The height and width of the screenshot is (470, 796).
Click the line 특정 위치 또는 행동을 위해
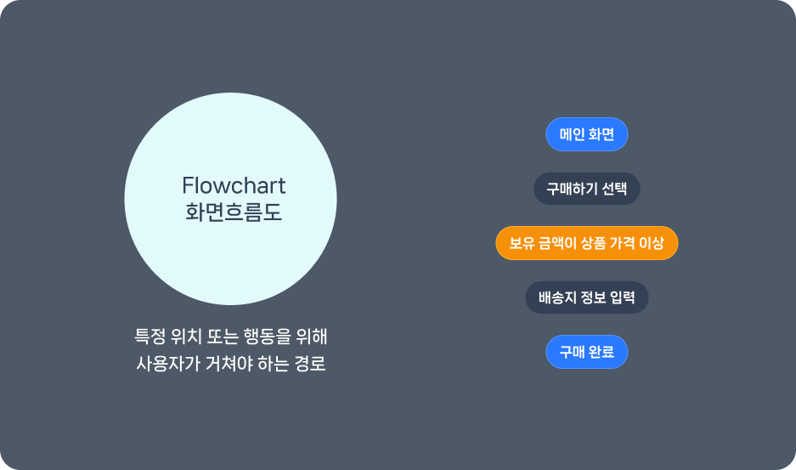click(231, 337)
